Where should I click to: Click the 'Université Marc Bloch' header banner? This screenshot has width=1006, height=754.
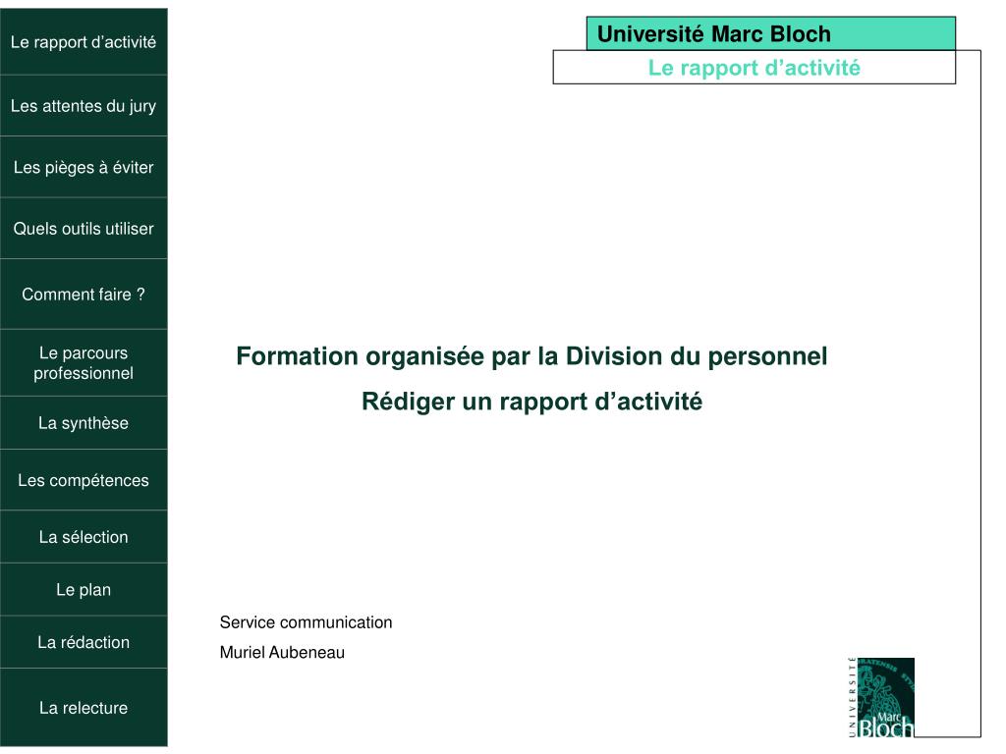coord(770,33)
